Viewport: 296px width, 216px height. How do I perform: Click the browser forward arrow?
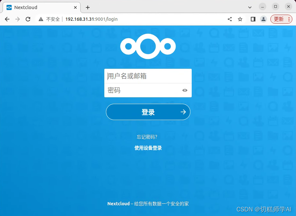[x=17, y=19]
